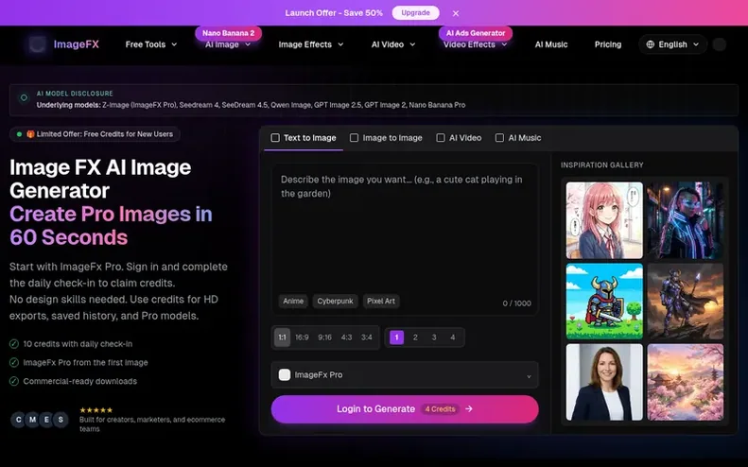Click the AI Video tab icon
This screenshot has height=467, width=748.
(x=441, y=138)
